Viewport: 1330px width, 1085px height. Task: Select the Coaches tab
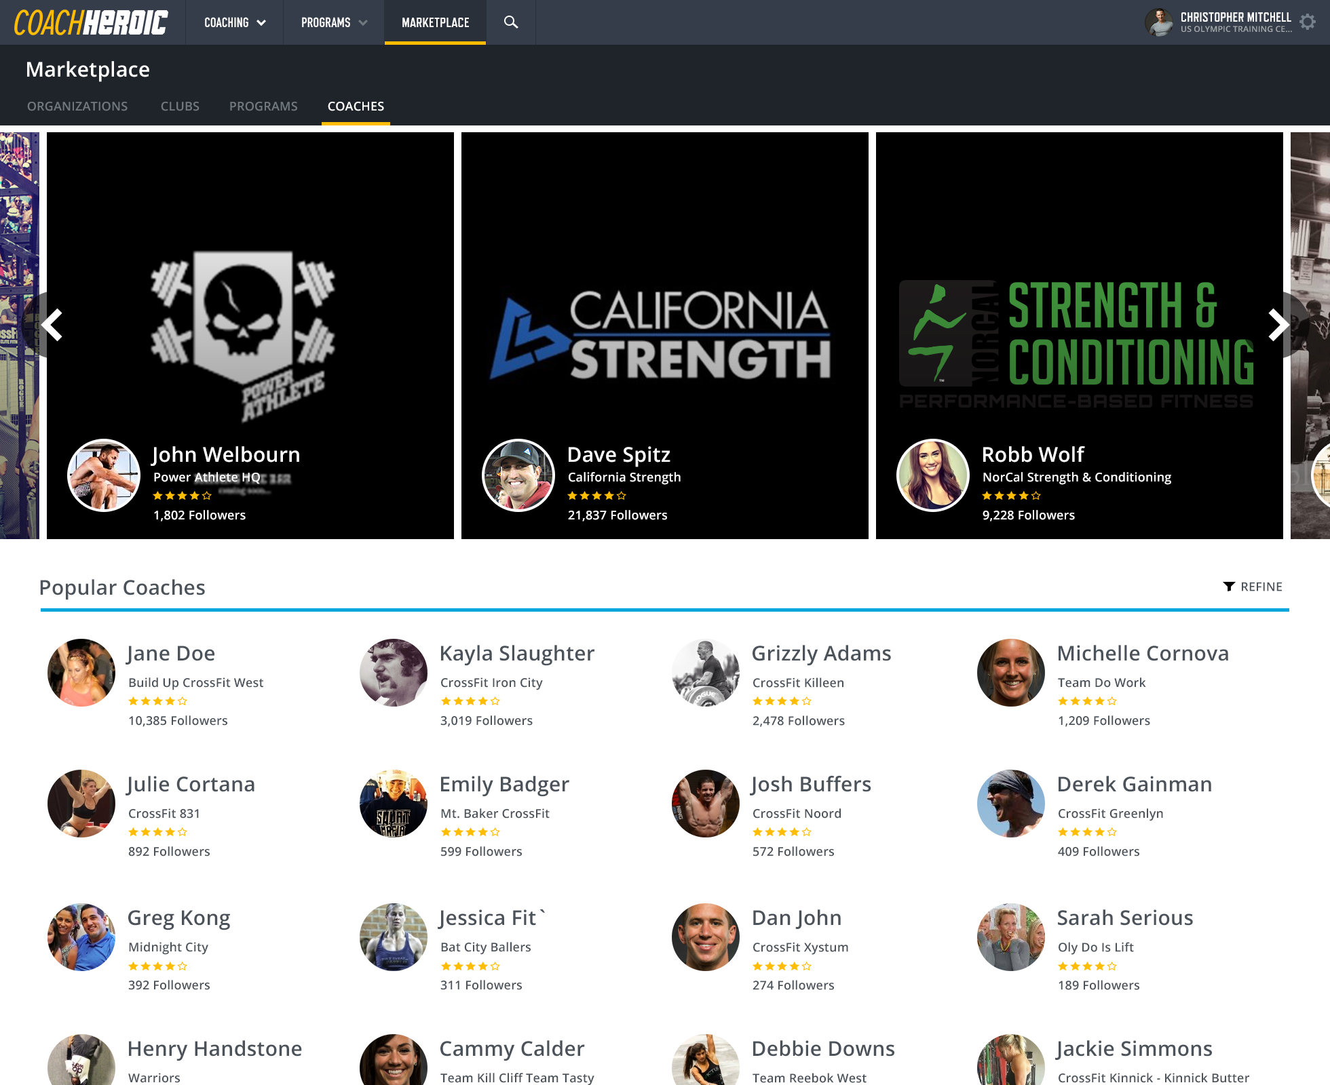pyautogui.click(x=356, y=106)
